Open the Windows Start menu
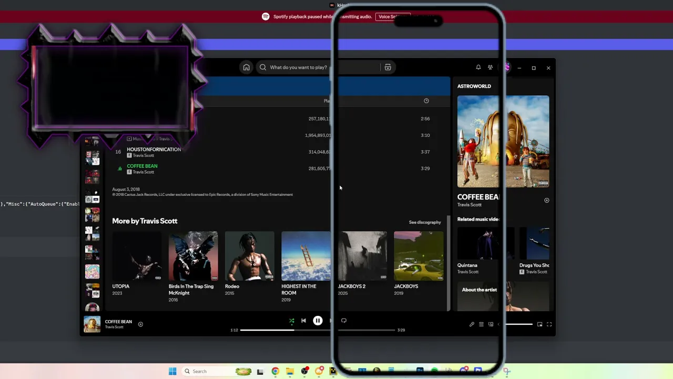 (172, 372)
